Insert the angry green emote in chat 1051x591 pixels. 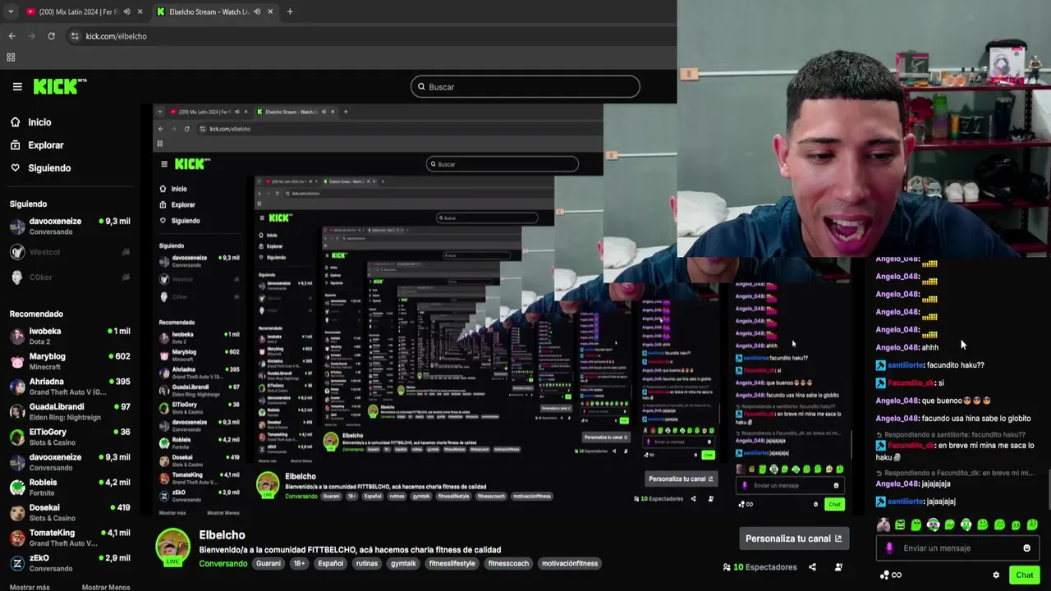click(900, 525)
